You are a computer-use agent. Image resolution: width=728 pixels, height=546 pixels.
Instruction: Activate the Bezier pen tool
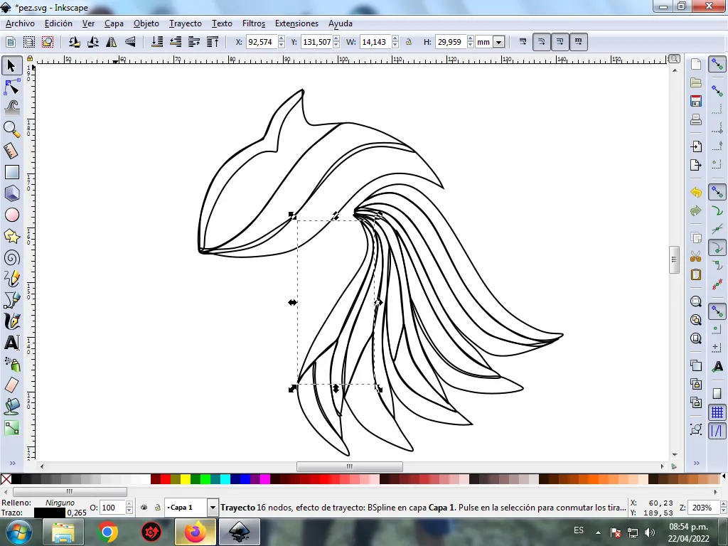coord(11,300)
